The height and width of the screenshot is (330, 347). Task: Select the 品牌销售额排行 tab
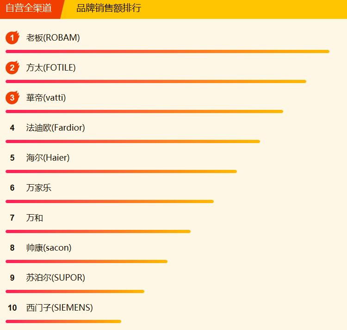coord(109,8)
